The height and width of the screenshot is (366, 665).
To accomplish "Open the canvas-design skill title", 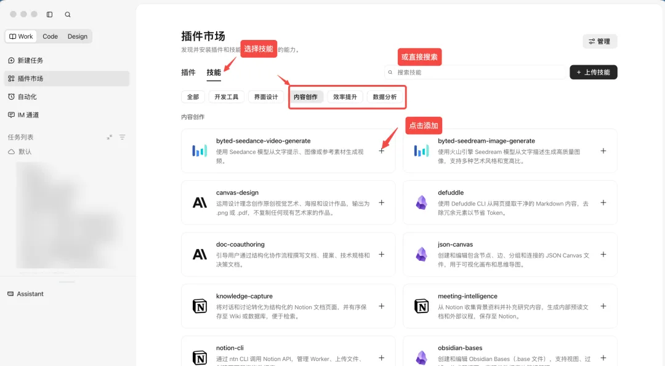I will point(237,193).
